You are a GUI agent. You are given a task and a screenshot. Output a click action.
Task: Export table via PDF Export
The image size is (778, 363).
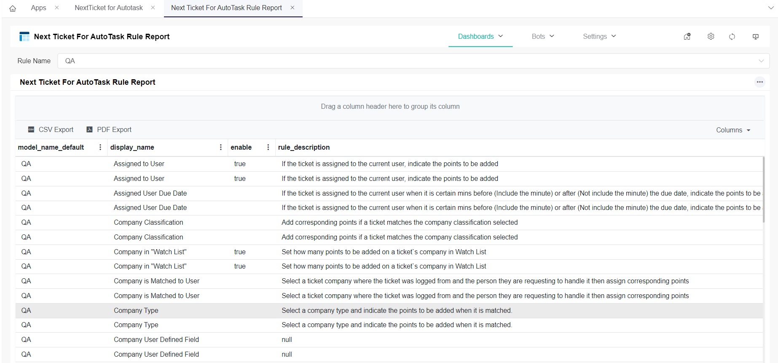click(109, 129)
